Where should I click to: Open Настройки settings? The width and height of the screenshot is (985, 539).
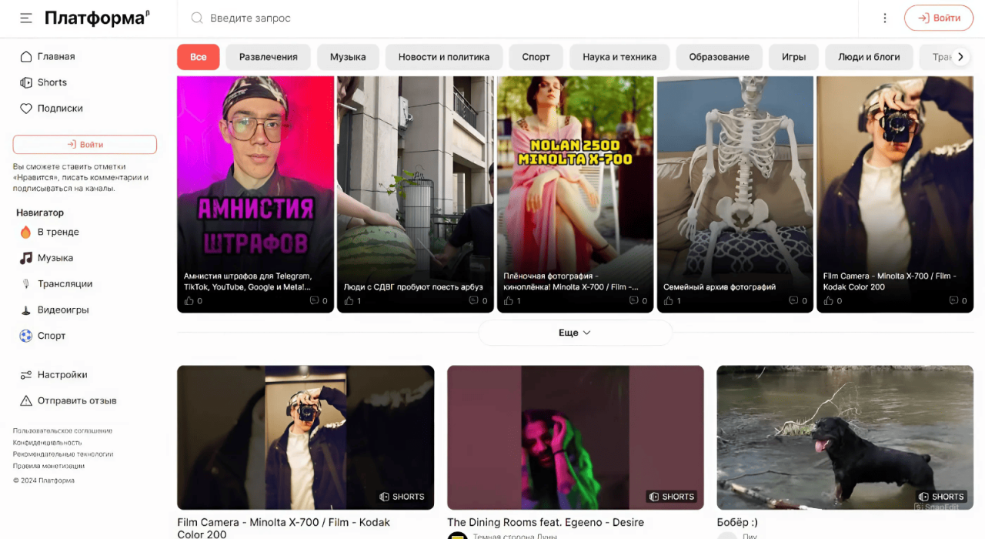tap(62, 375)
